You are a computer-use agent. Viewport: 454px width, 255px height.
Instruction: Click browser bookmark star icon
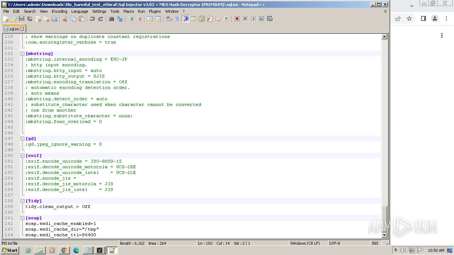point(409,18)
